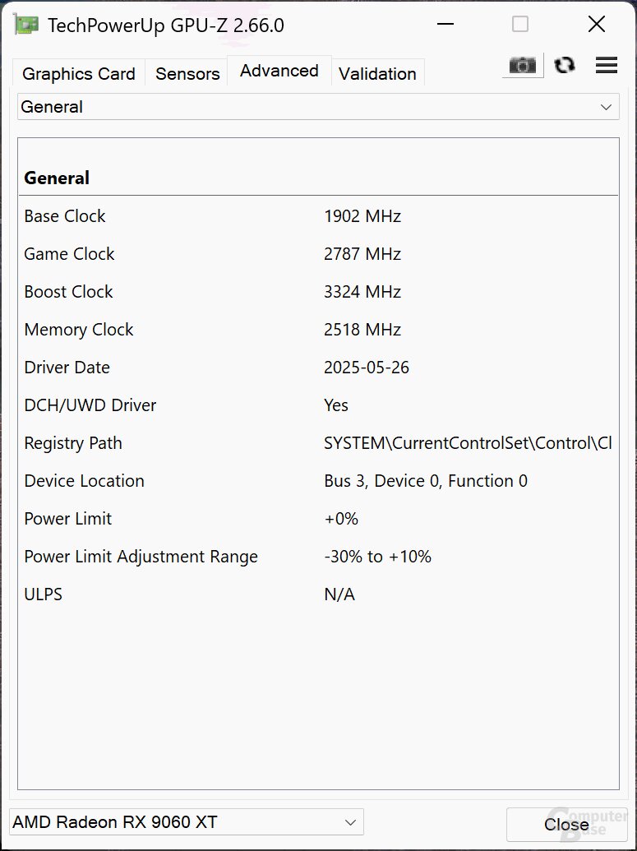Image resolution: width=637 pixels, height=851 pixels.
Task: Click the -30% to +10% value
Action: [x=377, y=557]
